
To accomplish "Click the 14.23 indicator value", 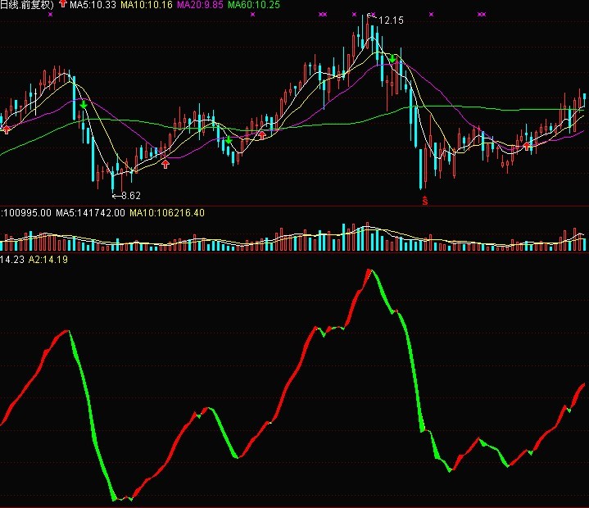I will [11, 260].
